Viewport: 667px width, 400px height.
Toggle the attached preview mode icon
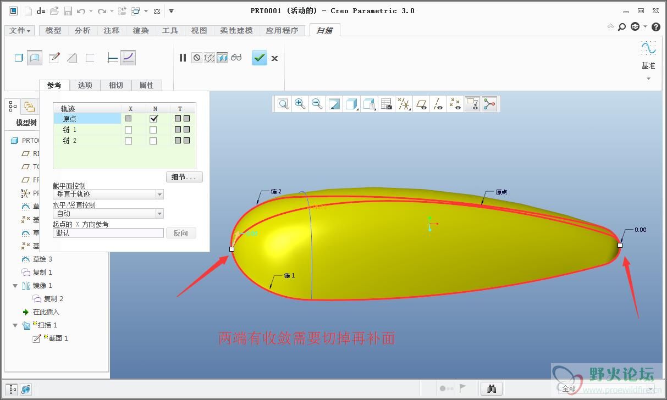pos(222,58)
